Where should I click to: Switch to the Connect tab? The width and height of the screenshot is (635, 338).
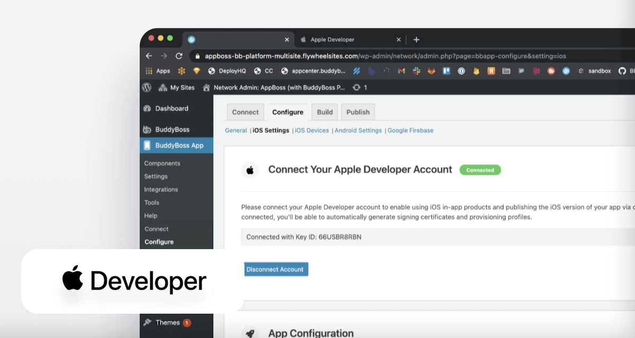(x=246, y=112)
